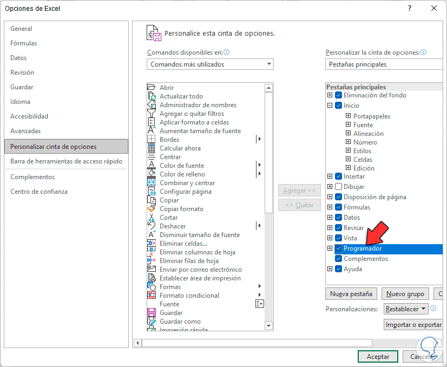Click the Copiar formato brush icon
Screen dimensions: 447x367
click(151, 209)
